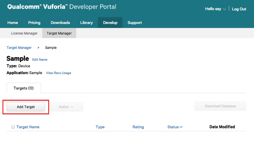Click the Date Modified column header
Image resolution: width=254 pixels, height=160 pixels.
tap(222, 127)
